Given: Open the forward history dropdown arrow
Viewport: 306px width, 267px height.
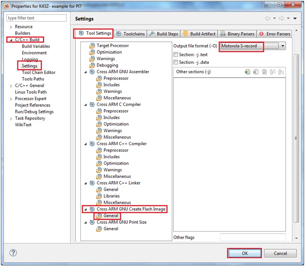Looking at the screenshot, I should (x=288, y=18).
